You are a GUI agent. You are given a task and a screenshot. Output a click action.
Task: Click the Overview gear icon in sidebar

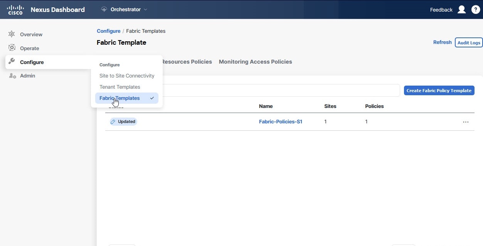(x=12, y=34)
